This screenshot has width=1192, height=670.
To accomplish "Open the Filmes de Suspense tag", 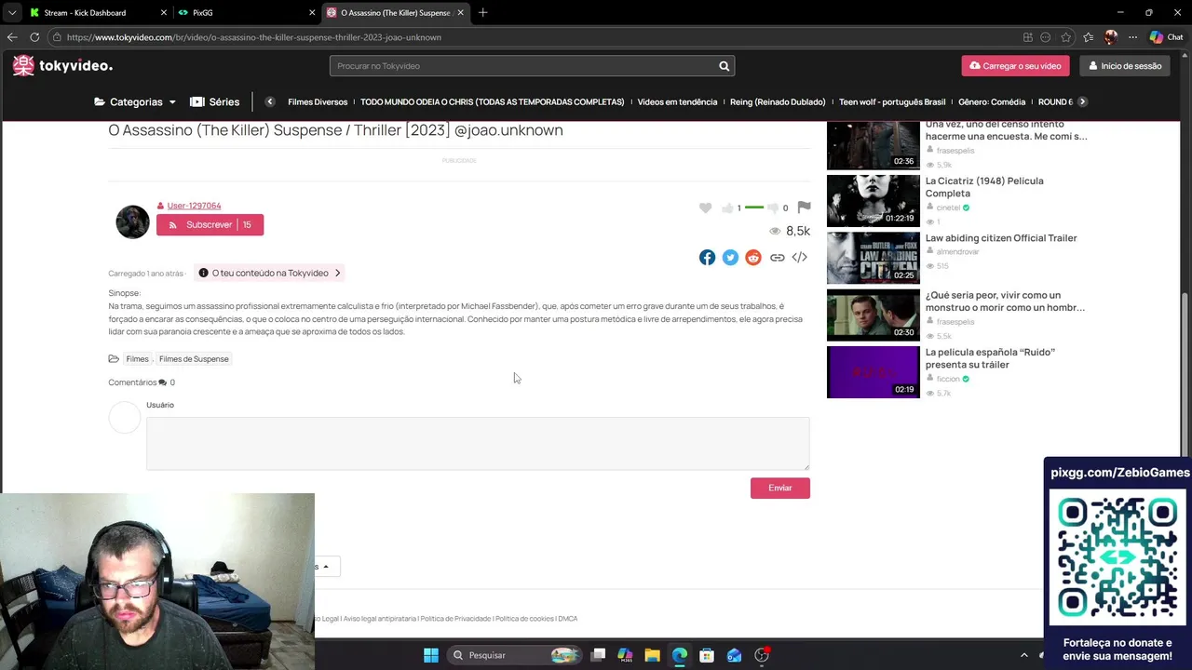I will [194, 359].
